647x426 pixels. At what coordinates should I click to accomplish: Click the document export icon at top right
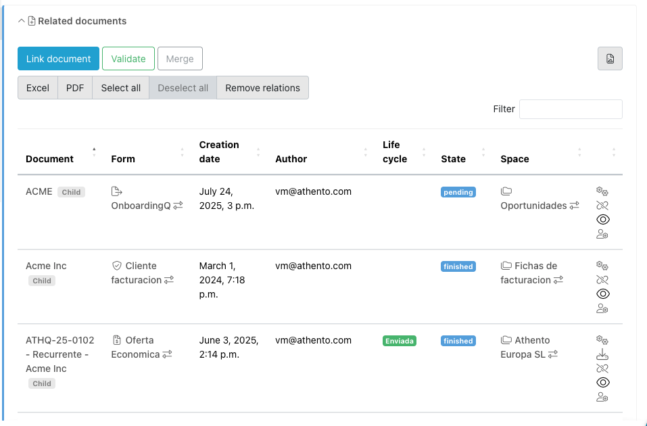(x=610, y=59)
